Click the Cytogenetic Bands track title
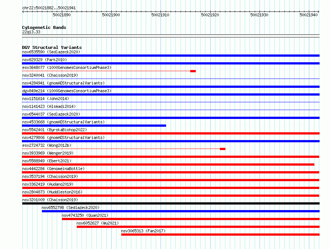 (44, 27)
